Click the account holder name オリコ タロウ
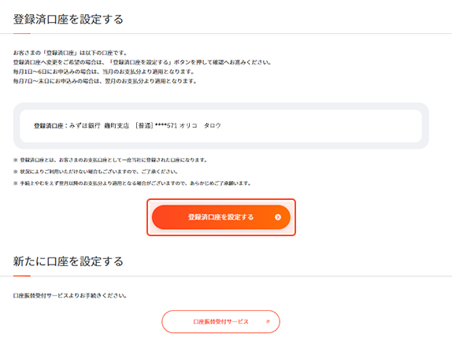452x348 pixels. coord(200,126)
